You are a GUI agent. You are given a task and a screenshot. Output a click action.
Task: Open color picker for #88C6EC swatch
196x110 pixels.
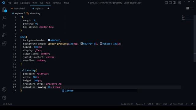coord(49,40)
